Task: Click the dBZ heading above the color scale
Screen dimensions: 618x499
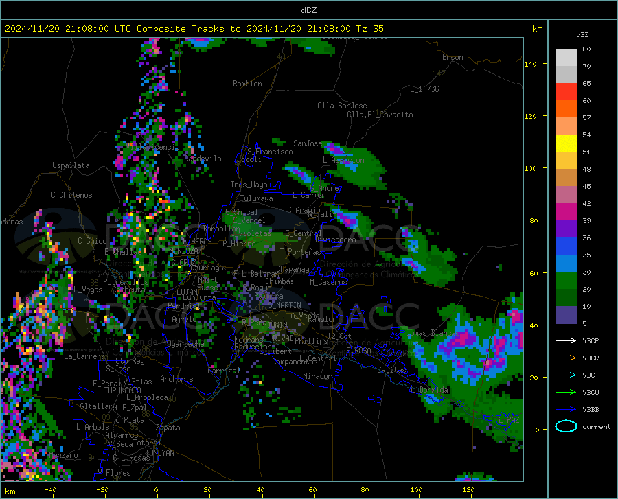Action: [582, 34]
